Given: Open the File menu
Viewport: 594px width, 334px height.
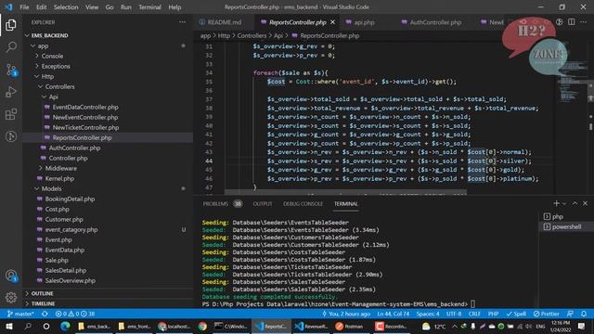Looking at the screenshot, I should click(x=24, y=6).
